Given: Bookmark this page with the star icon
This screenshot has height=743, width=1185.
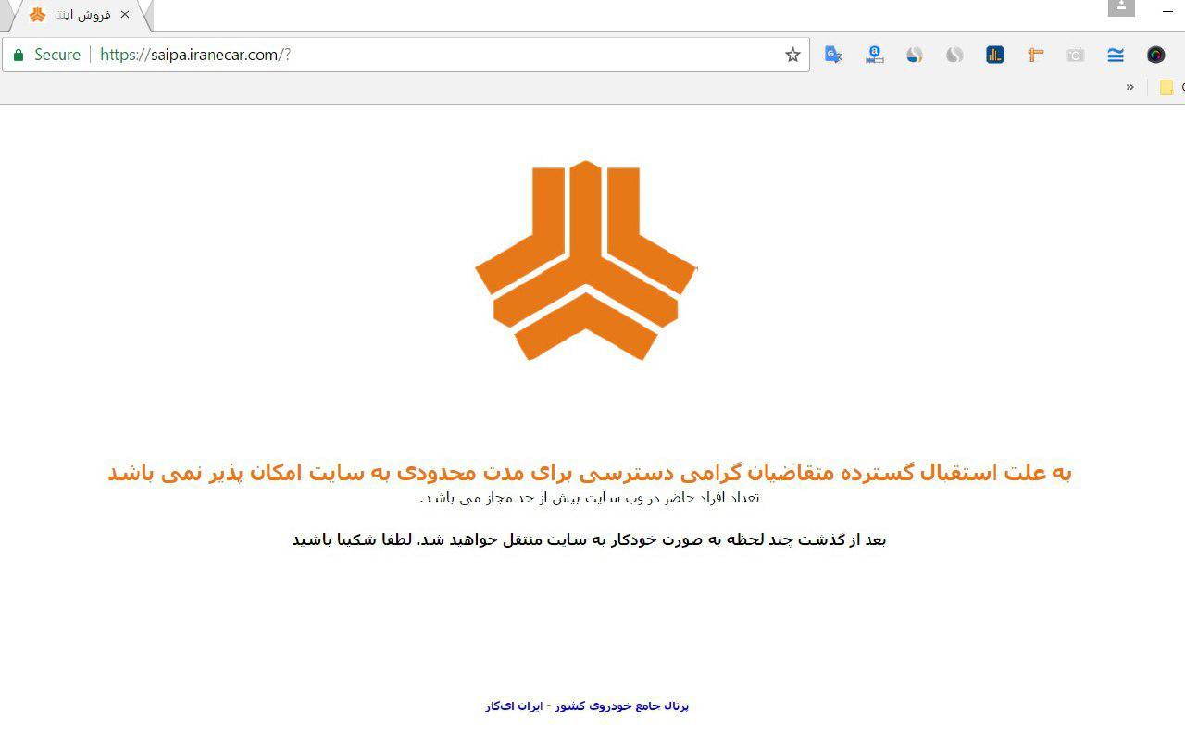Looking at the screenshot, I should (x=792, y=55).
